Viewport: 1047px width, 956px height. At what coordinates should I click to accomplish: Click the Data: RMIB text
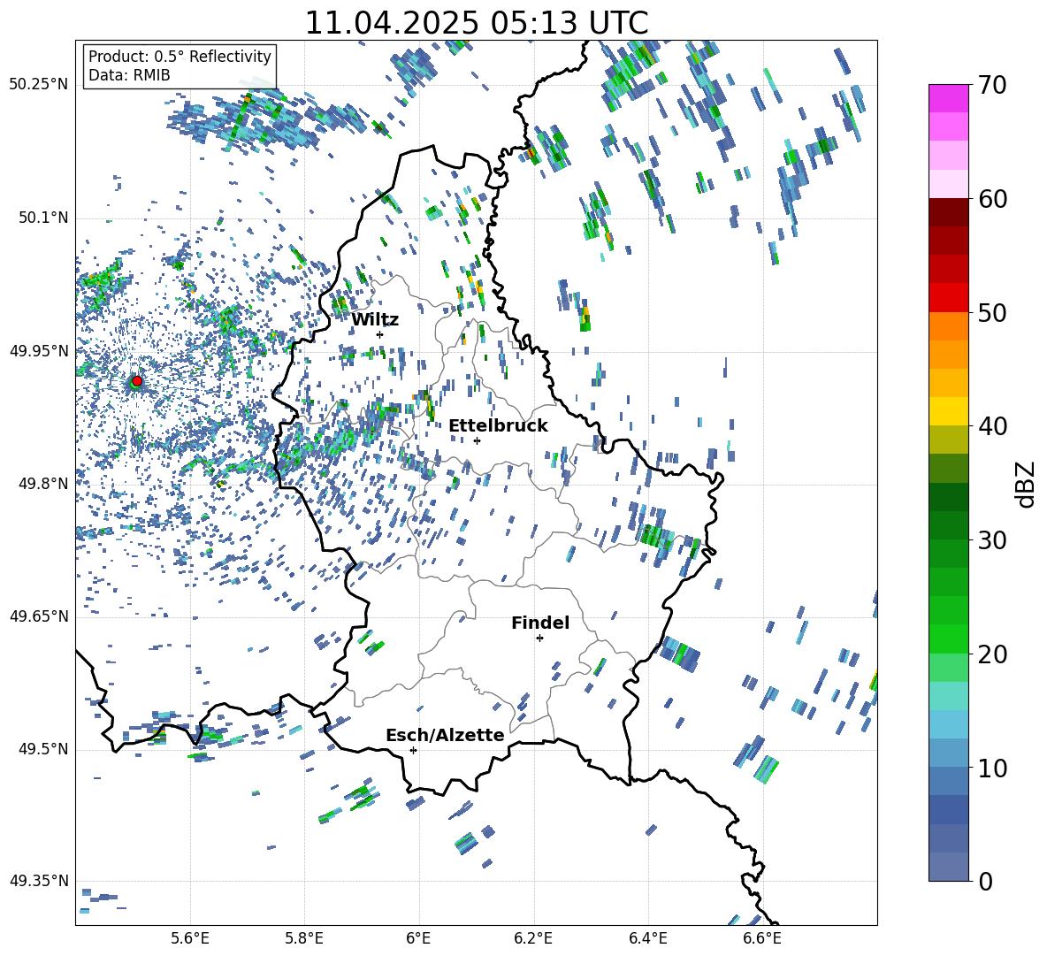pyautogui.click(x=129, y=75)
